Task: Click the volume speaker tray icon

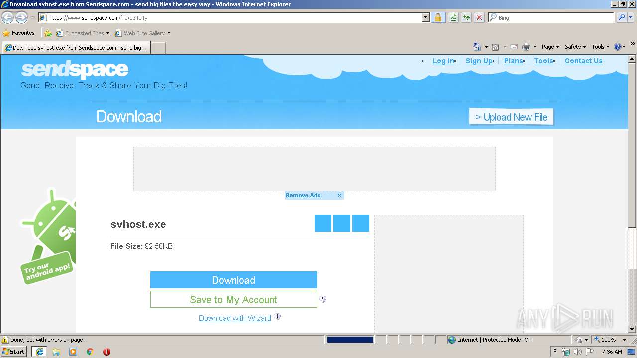Action: click(577, 352)
